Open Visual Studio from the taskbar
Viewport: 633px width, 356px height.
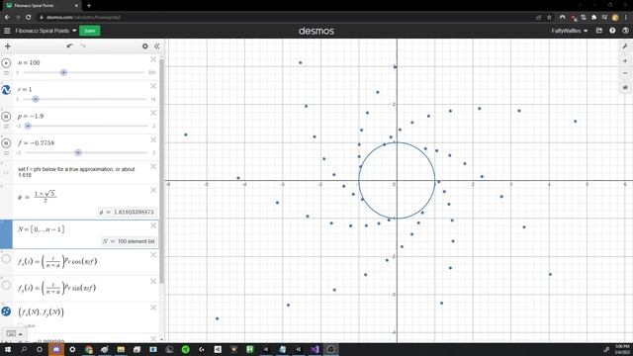pyautogui.click(x=315, y=349)
